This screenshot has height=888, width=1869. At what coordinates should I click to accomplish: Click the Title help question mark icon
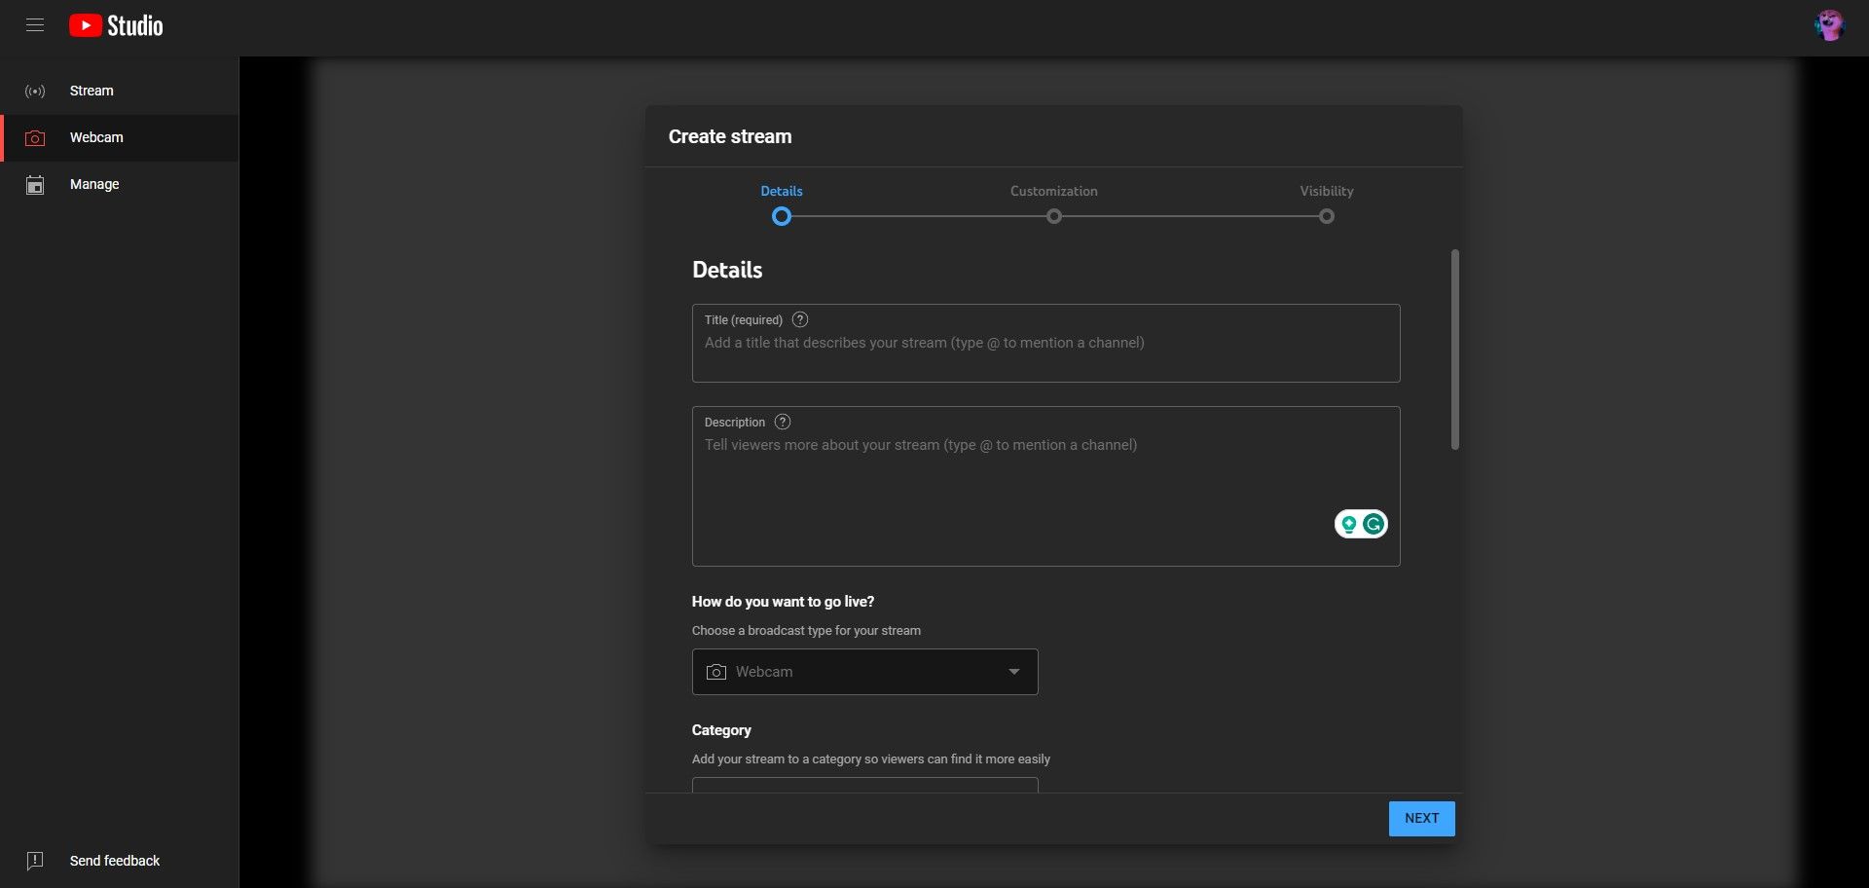800,319
